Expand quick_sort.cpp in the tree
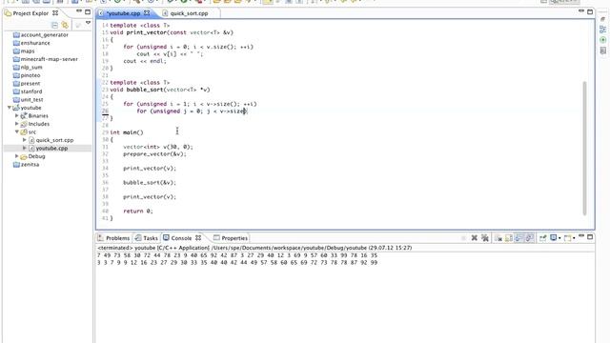This screenshot has height=343, width=610. pyautogui.click(x=25, y=140)
